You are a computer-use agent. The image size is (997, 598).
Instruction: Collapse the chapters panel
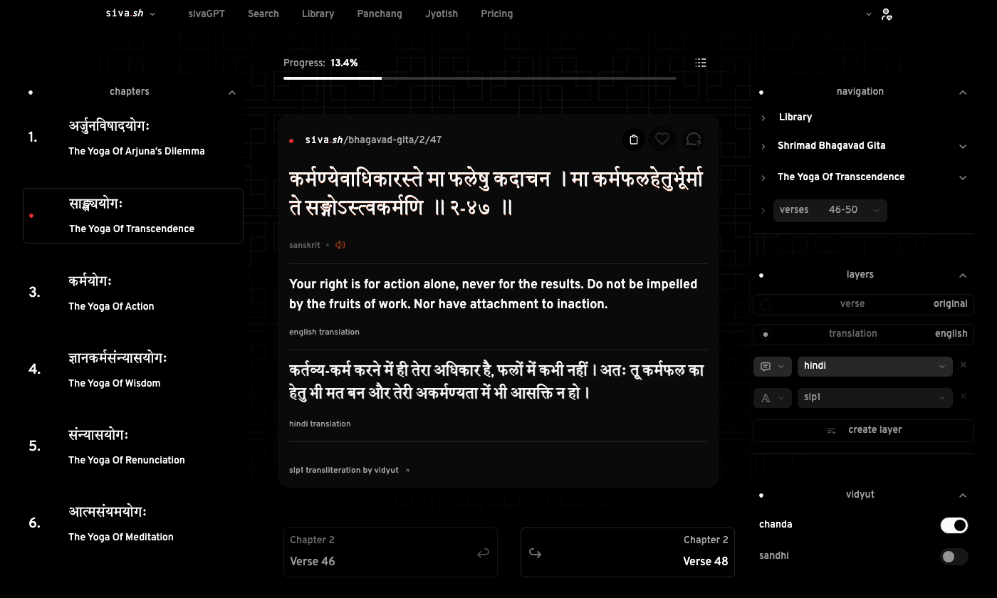[x=232, y=93]
